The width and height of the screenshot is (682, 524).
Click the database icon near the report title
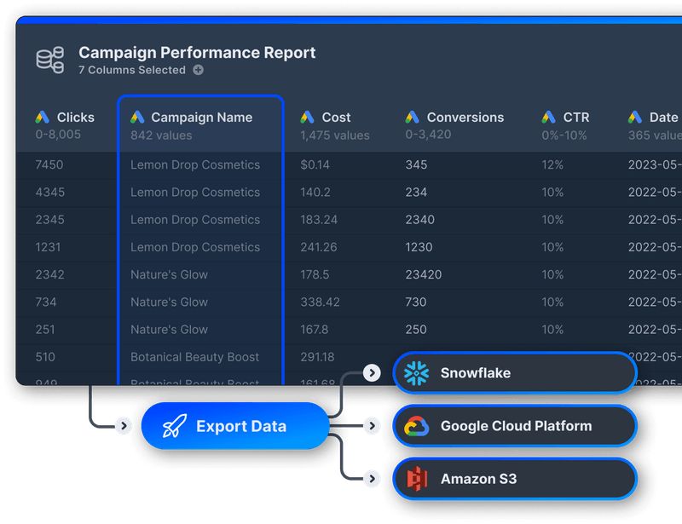49,58
